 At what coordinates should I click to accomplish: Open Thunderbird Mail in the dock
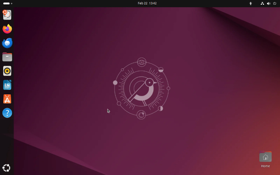tap(7, 43)
